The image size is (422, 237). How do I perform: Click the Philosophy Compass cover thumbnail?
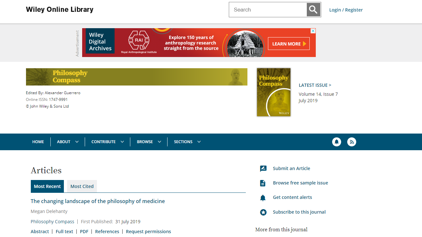pyautogui.click(x=274, y=92)
